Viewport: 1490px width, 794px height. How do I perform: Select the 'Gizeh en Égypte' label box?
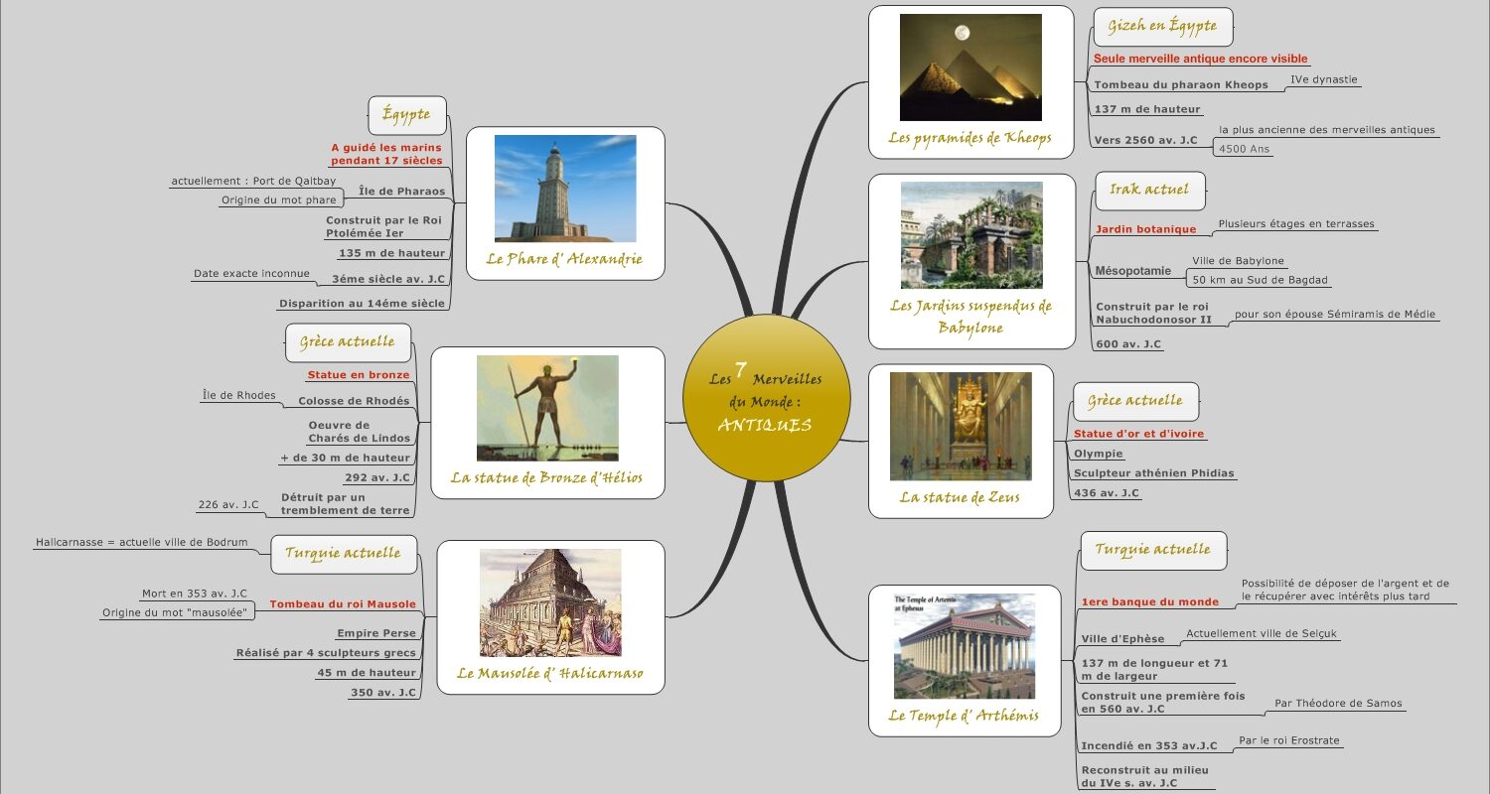tap(1162, 27)
